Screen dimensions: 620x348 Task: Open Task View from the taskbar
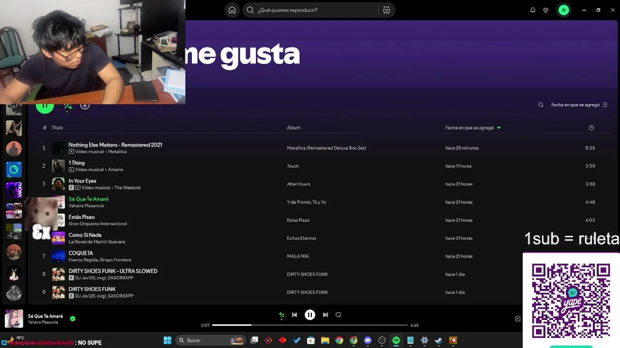point(254,340)
